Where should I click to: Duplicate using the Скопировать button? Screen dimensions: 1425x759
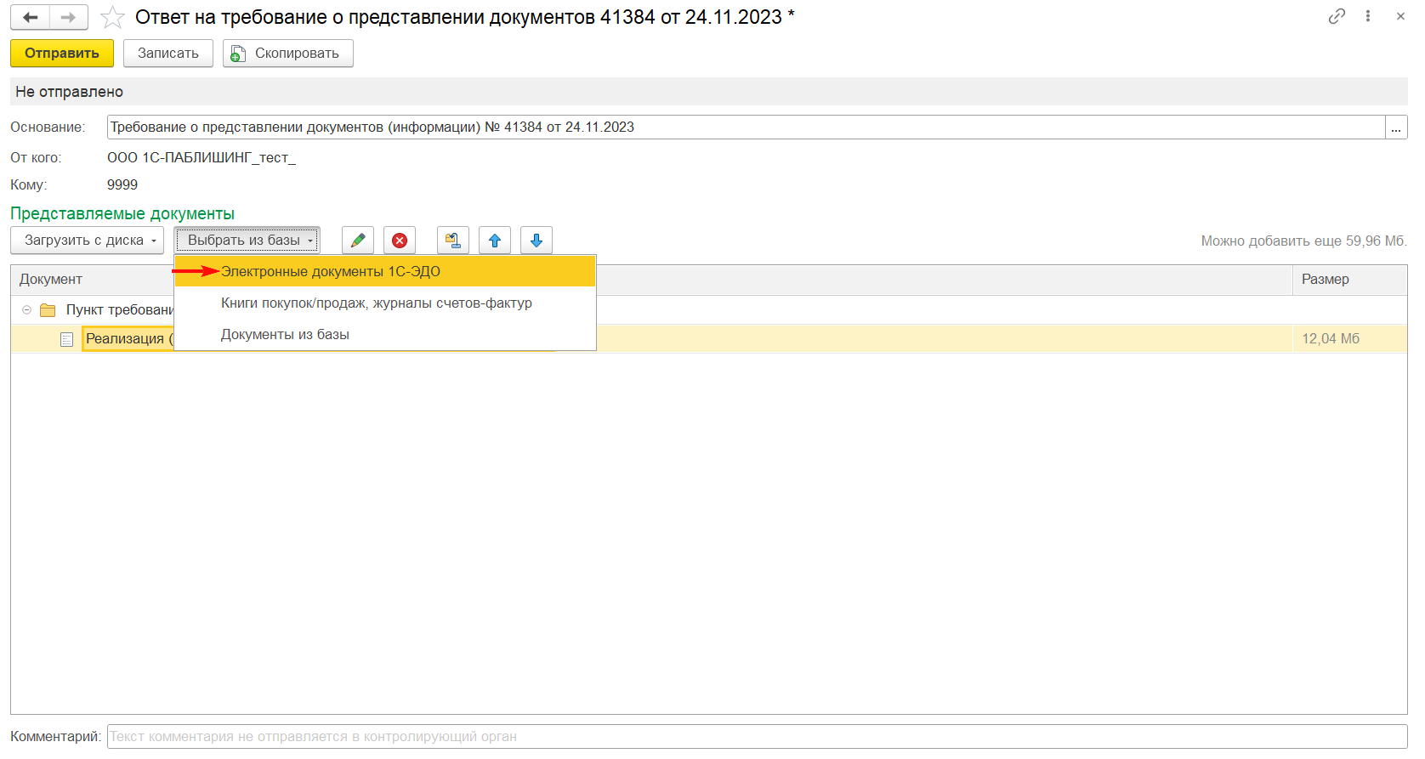coord(288,53)
